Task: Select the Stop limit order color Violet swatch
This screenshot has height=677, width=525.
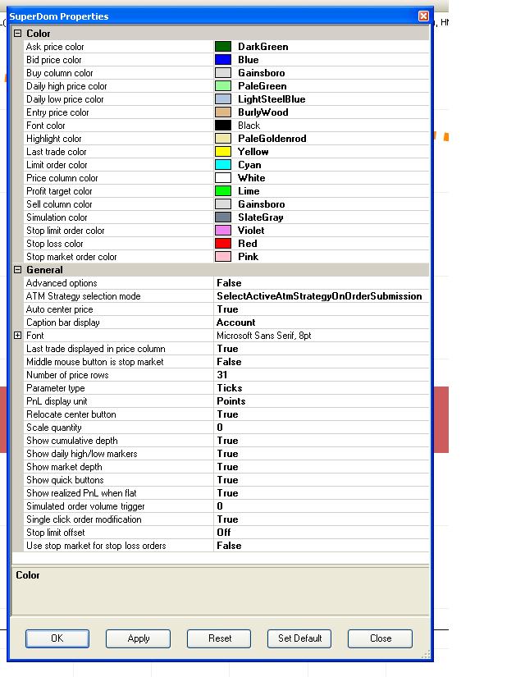Action: [223, 231]
